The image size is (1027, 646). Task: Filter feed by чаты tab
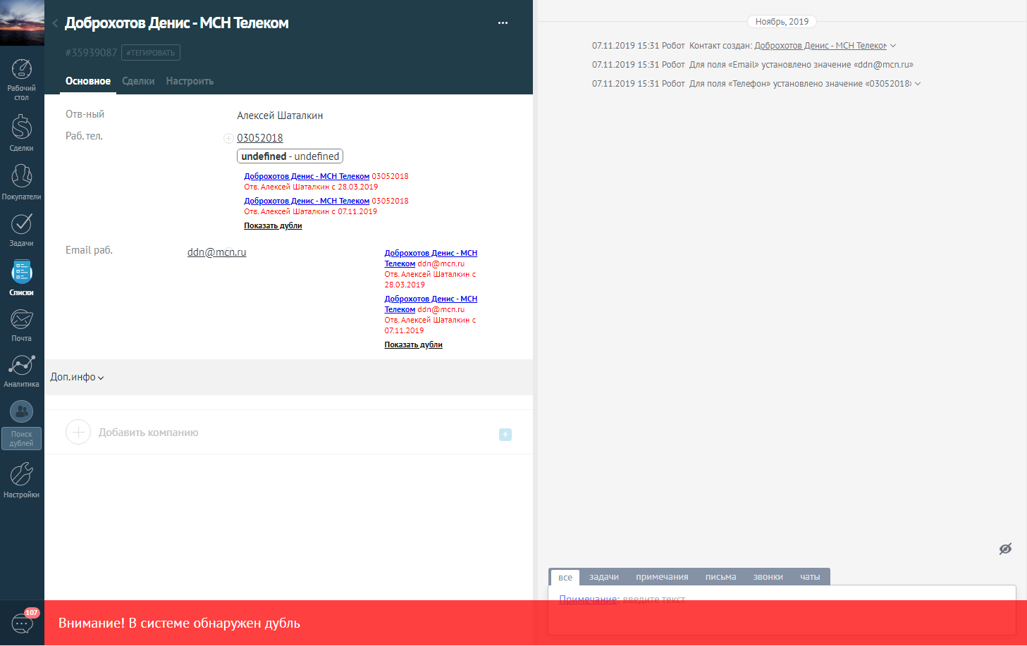[x=810, y=577]
